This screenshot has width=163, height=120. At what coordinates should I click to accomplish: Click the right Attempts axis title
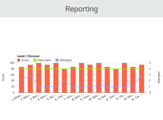pos(159,77)
